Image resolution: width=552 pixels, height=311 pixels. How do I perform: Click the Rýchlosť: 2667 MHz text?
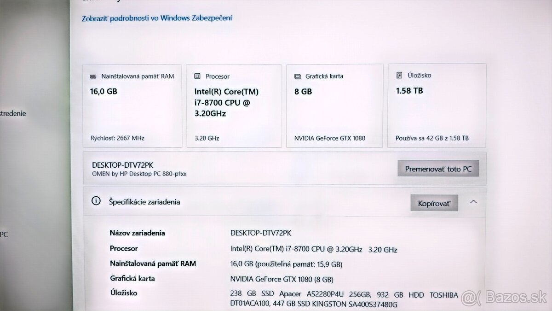coord(117,137)
